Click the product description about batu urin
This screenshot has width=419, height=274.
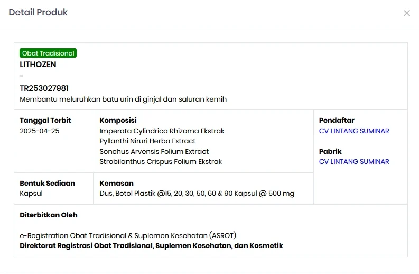point(123,99)
